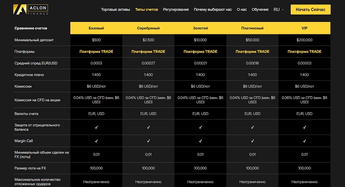The height and width of the screenshot is (187, 345).
Task: Go to the Регулирование page
Action: [176, 9]
